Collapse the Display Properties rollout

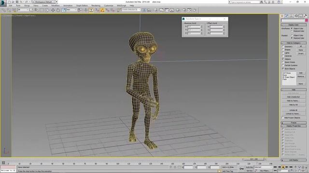pos(294,126)
